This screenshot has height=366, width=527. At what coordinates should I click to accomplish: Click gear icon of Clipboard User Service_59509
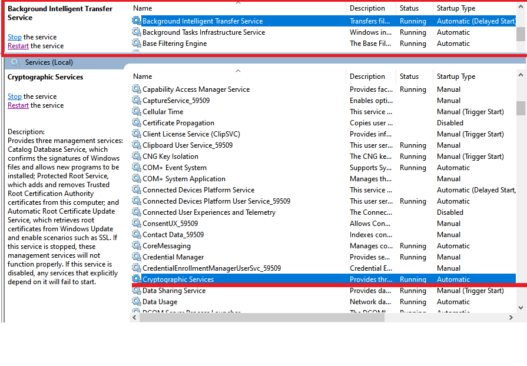136,145
